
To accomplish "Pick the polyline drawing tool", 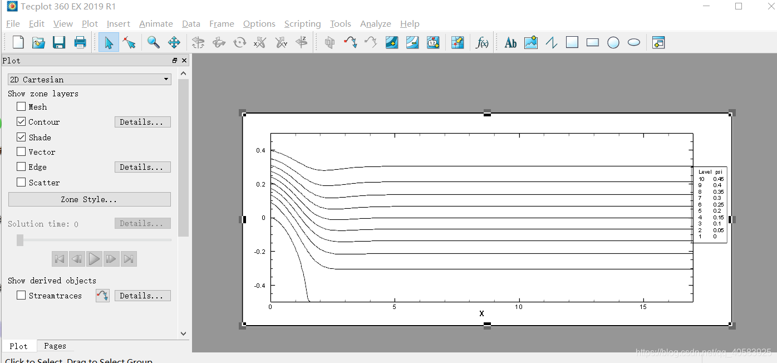I will (x=552, y=42).
